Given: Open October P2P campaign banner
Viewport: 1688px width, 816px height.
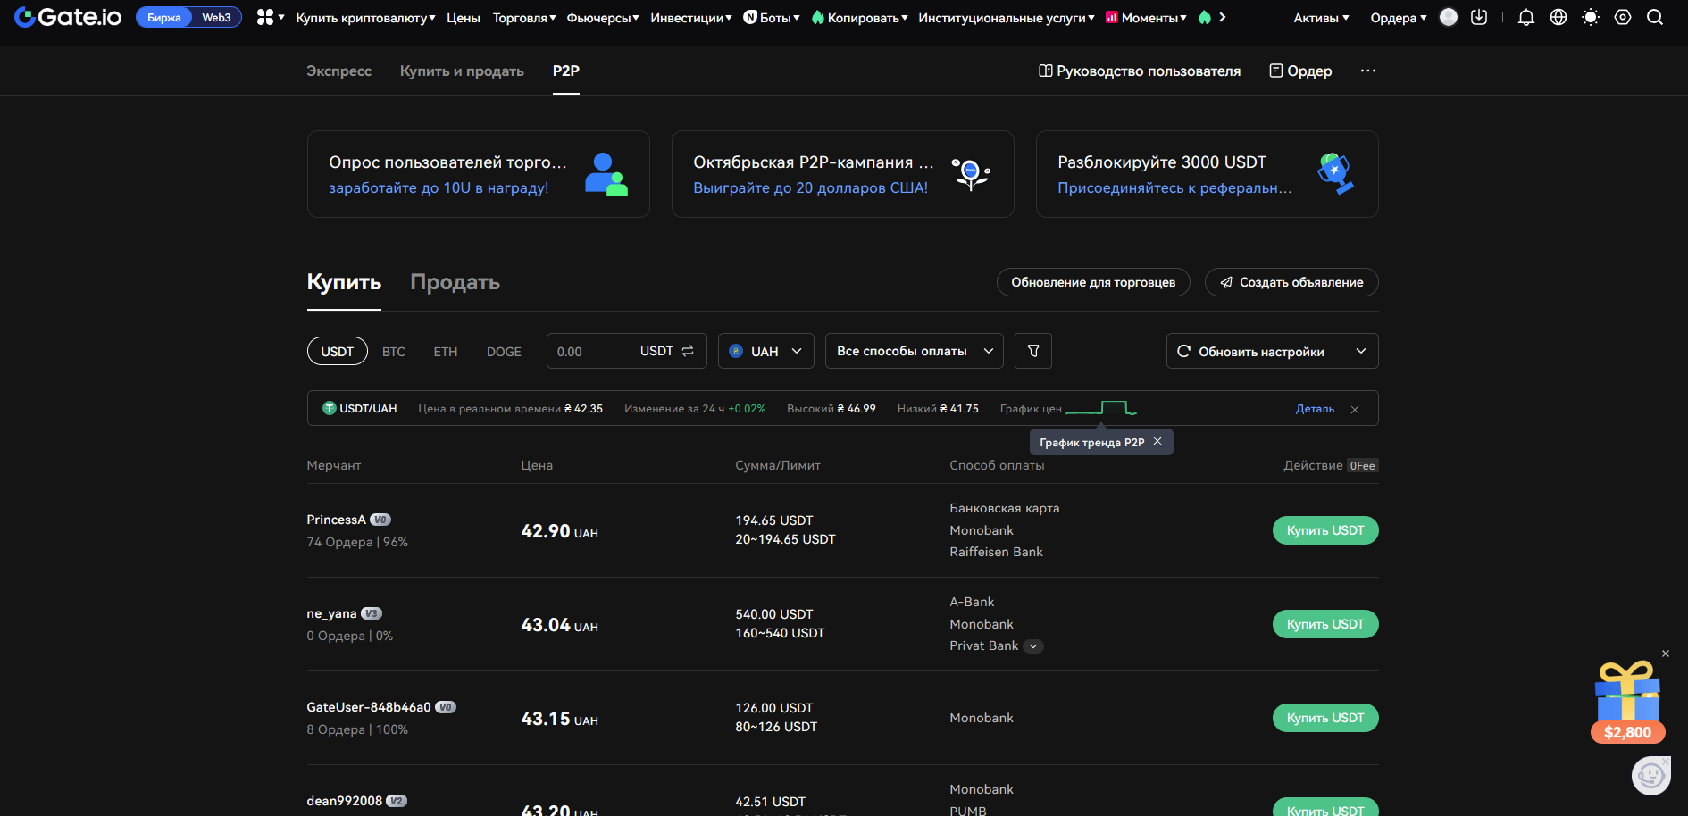Looking at the screenshot, I should click(843, 174).
